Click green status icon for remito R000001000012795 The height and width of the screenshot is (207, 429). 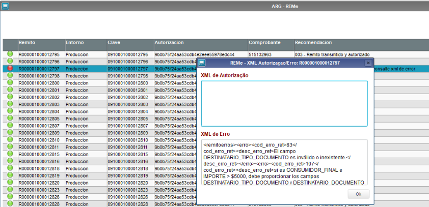pos(10,54)
